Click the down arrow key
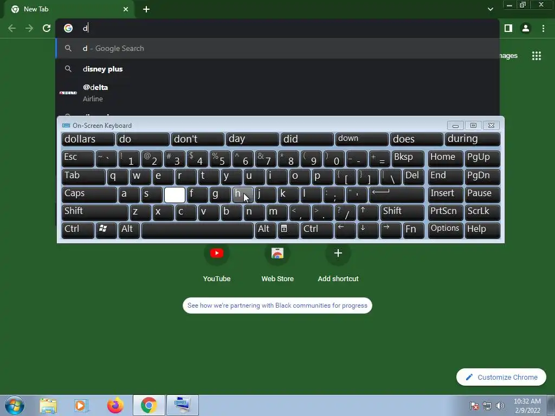This screenshot has height=416, width=555. pyautogui.click(x=368, y=230)
